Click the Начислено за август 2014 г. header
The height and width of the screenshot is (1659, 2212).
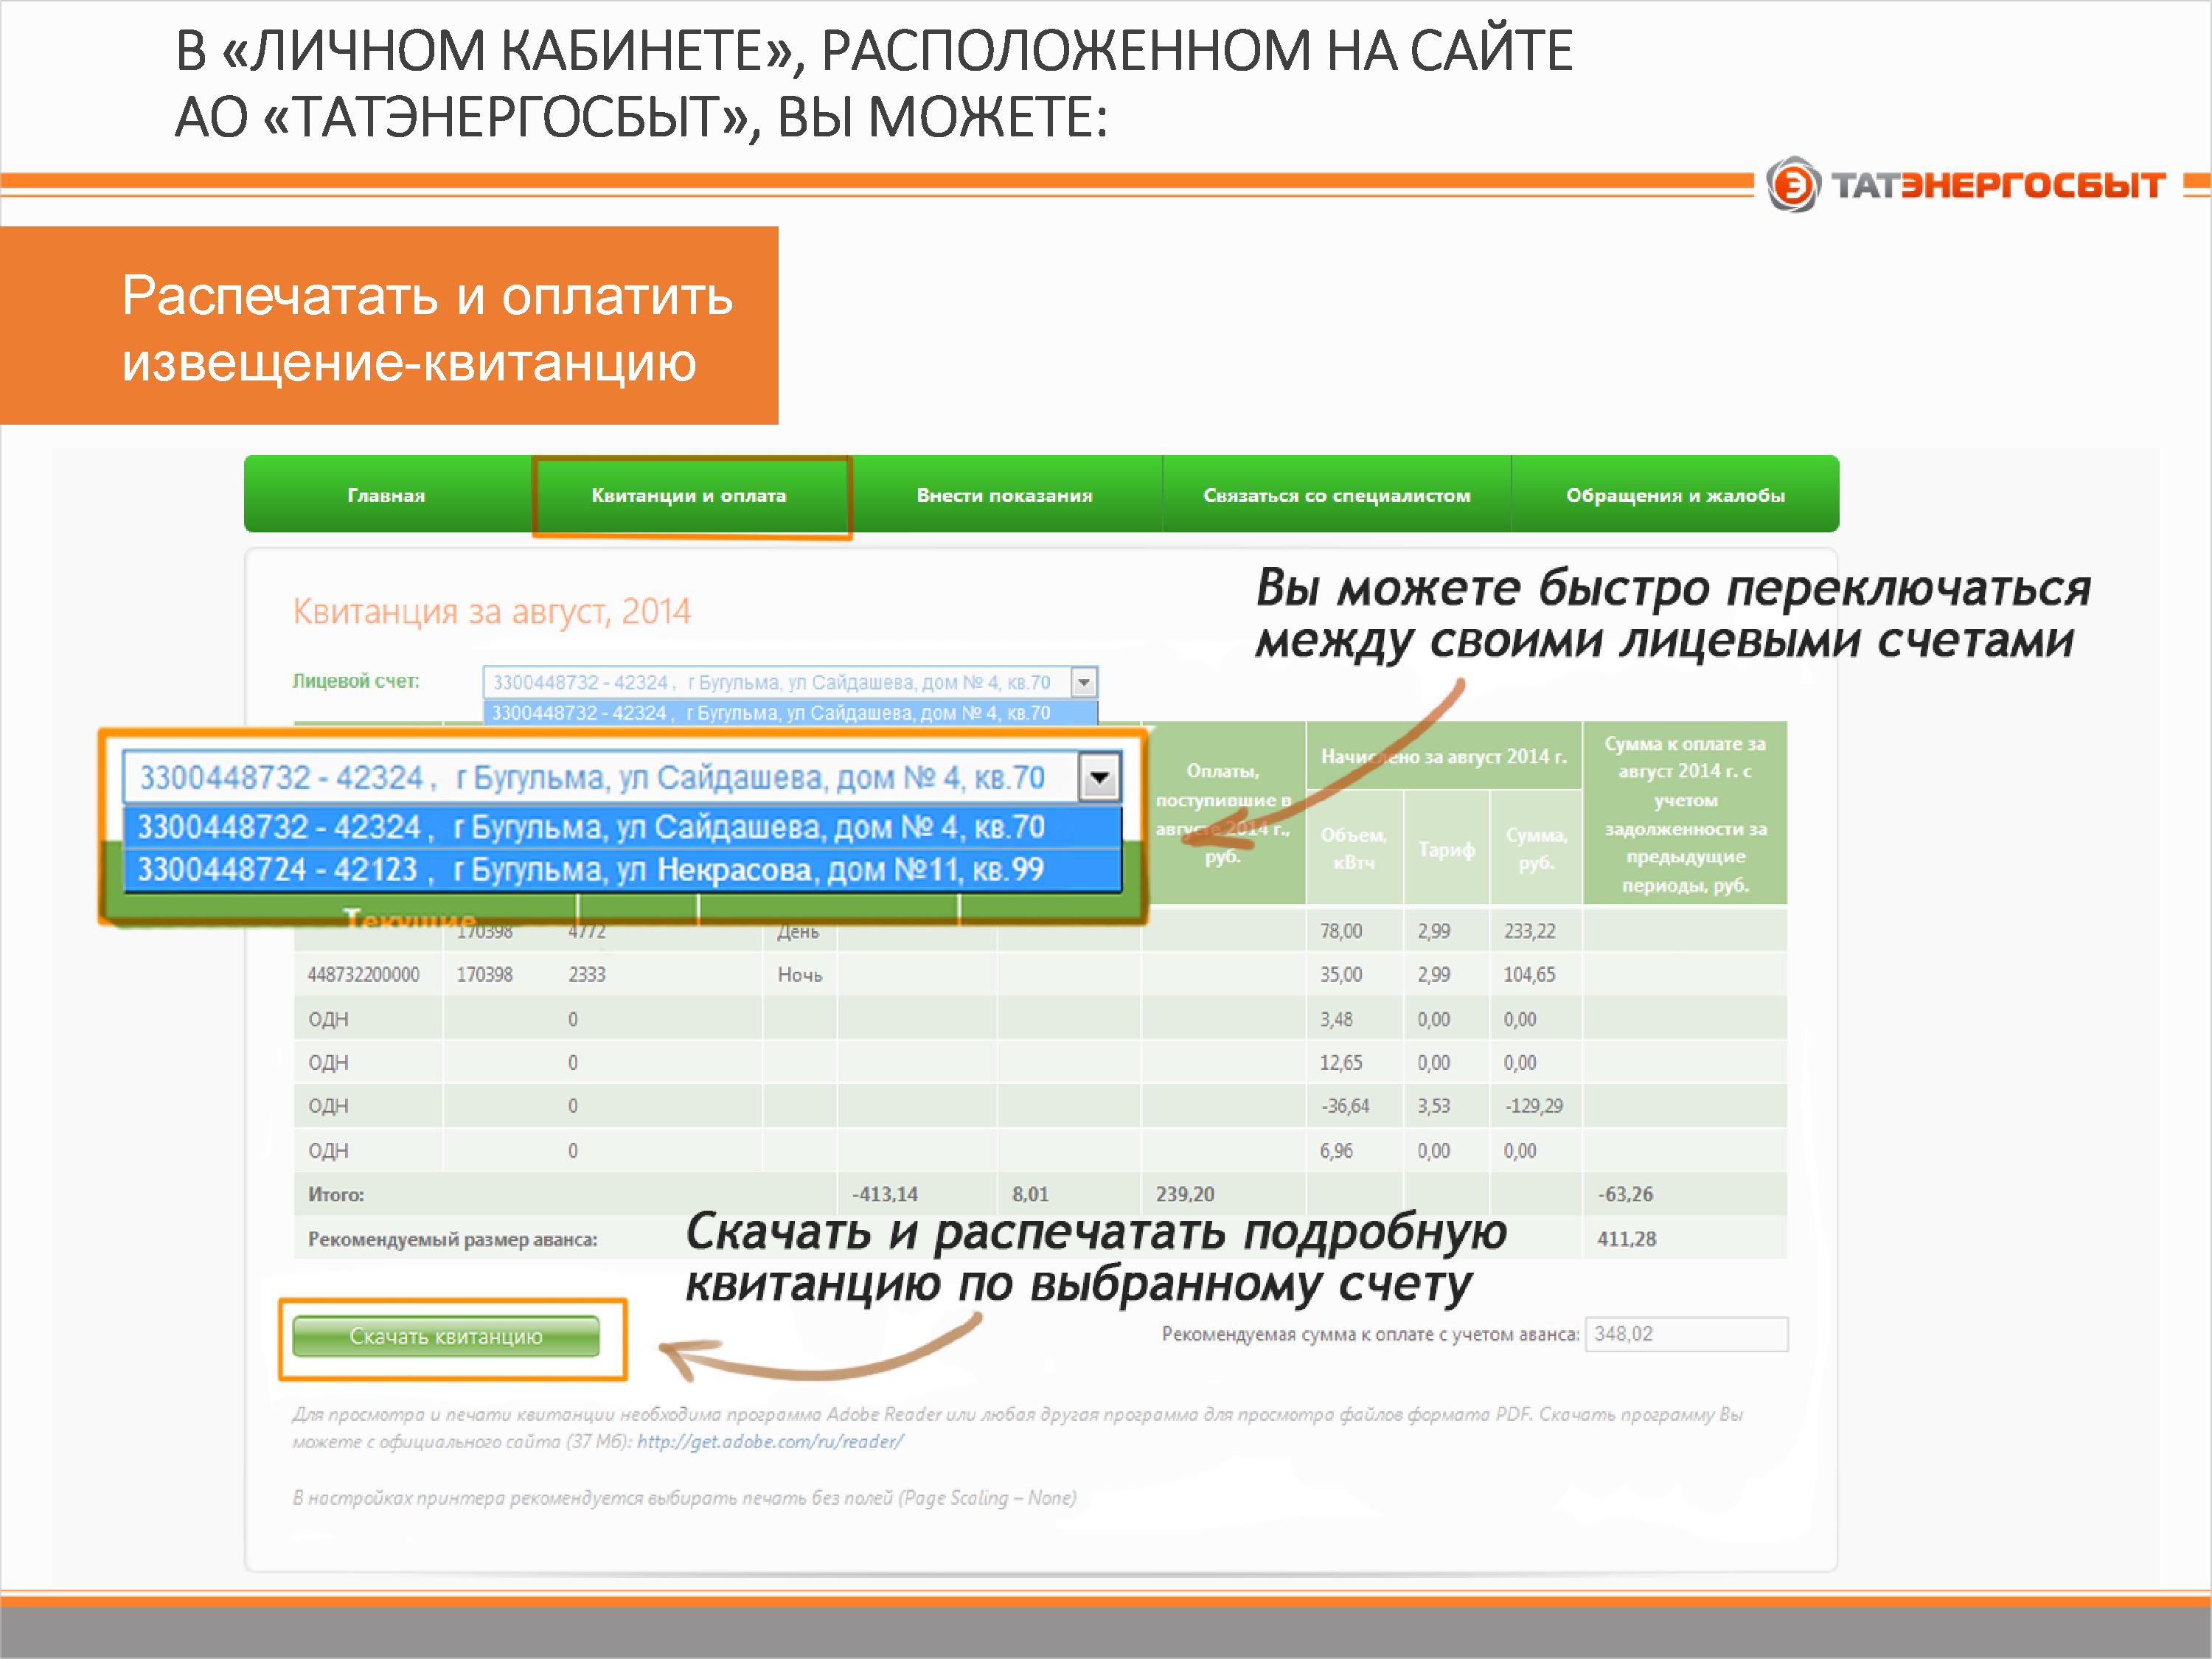click(x=1444, y=757)
